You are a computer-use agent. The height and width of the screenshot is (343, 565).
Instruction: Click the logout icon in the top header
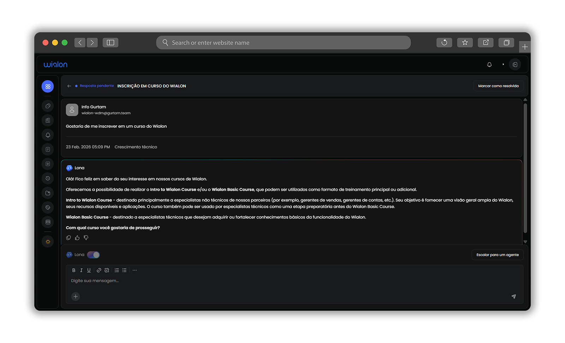coord(515,65)
